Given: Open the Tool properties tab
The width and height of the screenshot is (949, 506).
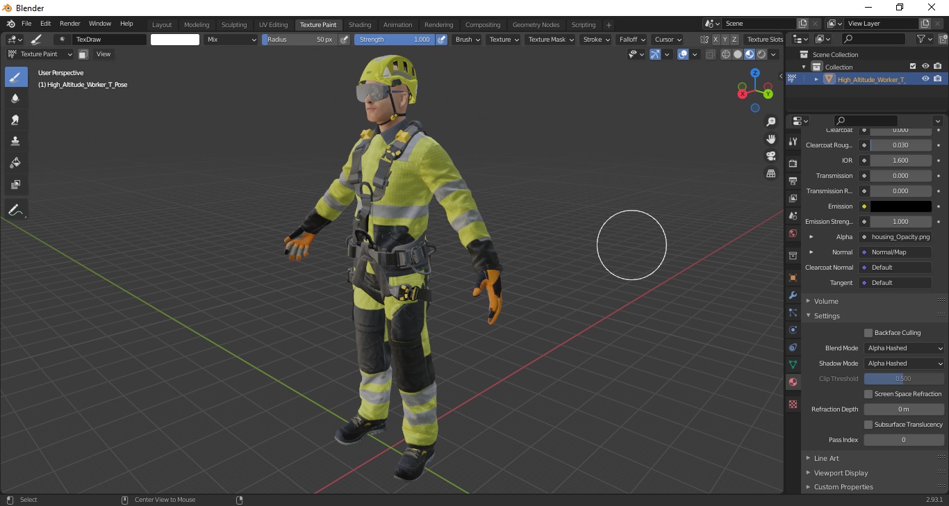Looking at the screenshot, I should click(793, 141).
